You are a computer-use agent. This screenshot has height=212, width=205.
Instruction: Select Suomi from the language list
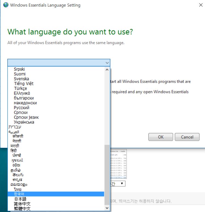click(x=56, y=74)
